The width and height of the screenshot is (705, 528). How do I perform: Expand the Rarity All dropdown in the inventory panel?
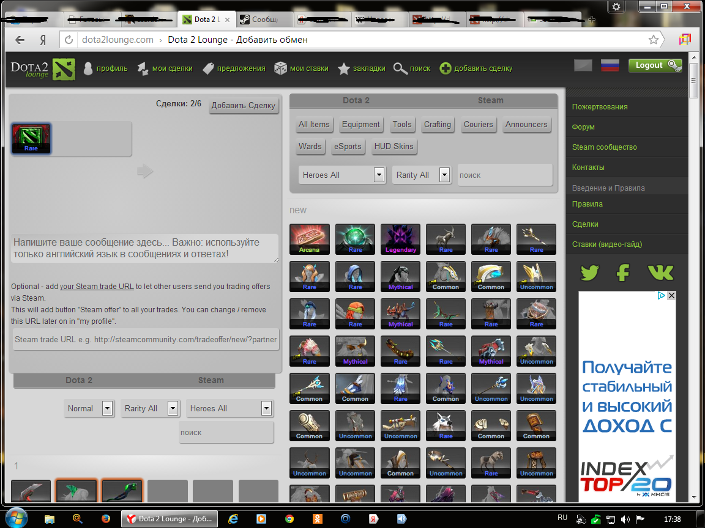[150, 409]
